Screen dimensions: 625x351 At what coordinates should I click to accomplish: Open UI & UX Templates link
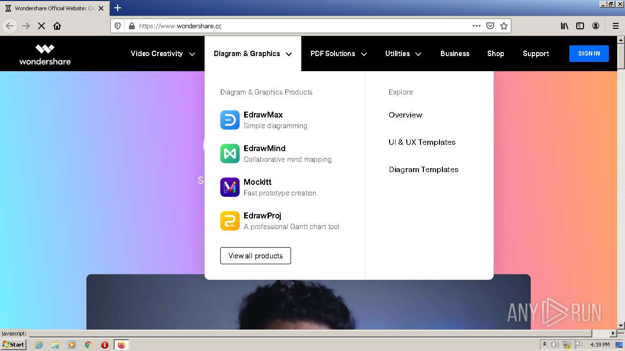click(x=422, y=142)
